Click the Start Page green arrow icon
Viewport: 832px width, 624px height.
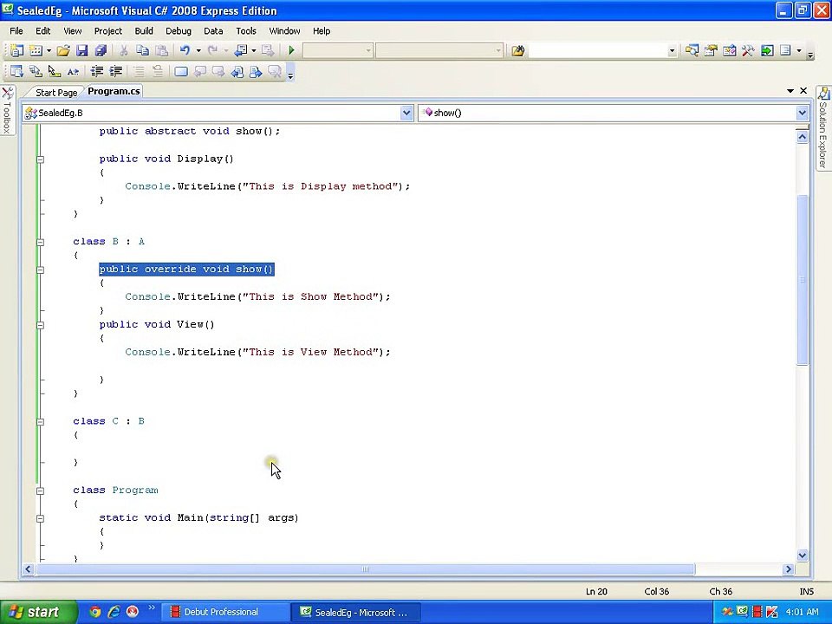coord(767,50)
